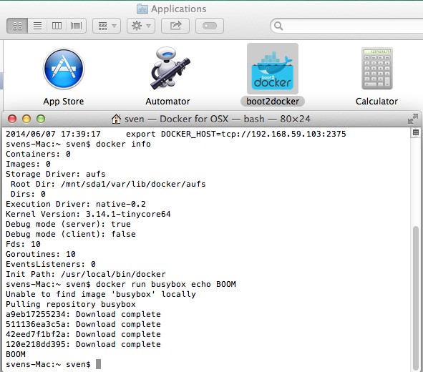
Task: Switch Finder to column view
Action: click(57, 26)
